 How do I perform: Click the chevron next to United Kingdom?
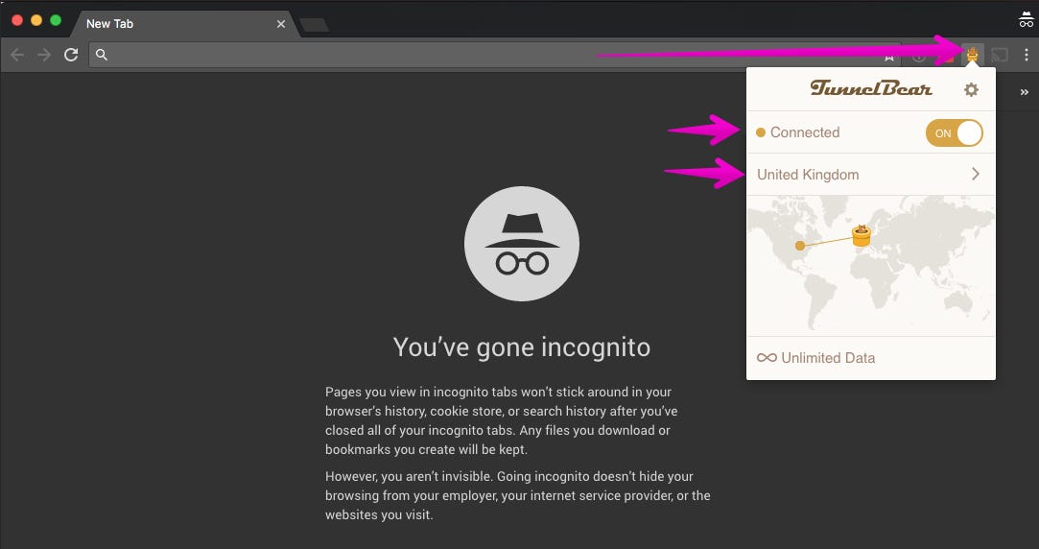pos(976,174)
